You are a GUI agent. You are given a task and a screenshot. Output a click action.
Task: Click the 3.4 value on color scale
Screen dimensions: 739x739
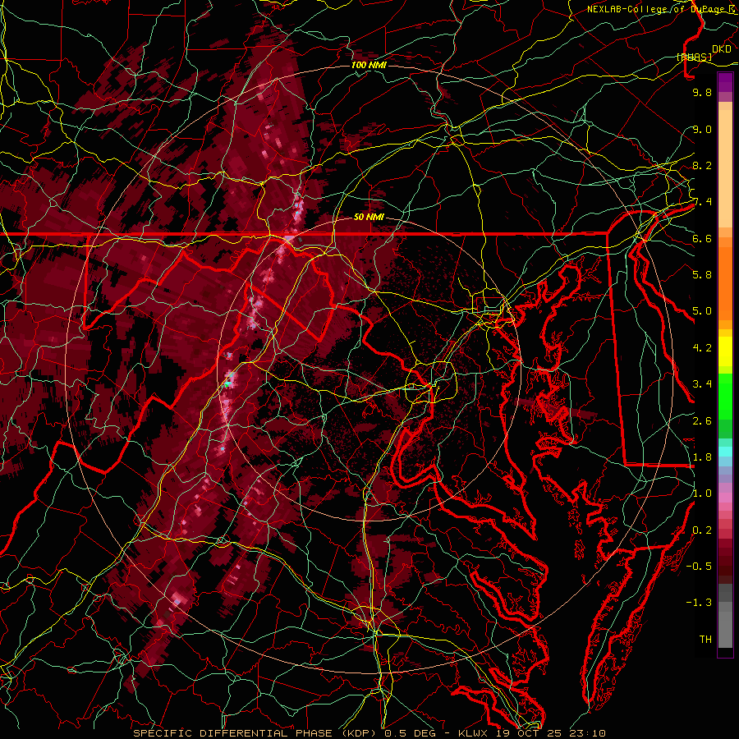702,384
